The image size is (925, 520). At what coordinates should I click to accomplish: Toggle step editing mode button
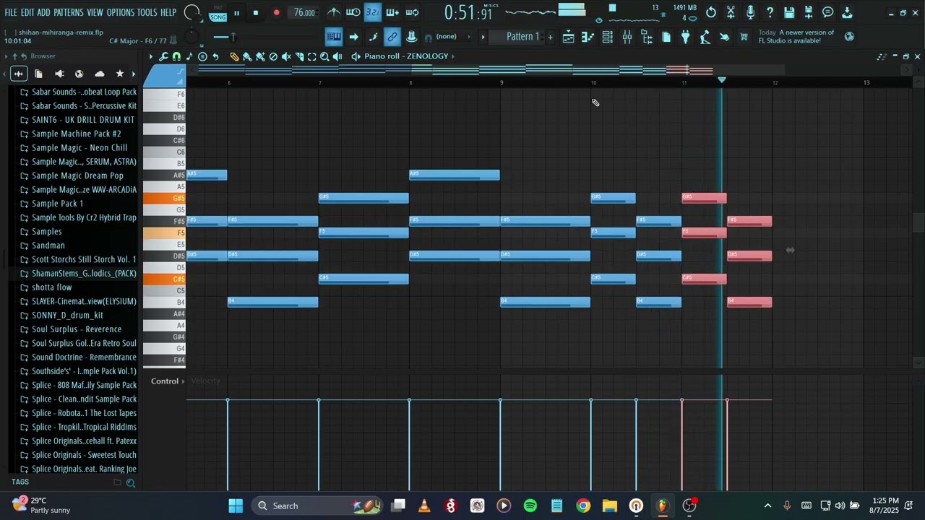[373, 37]
